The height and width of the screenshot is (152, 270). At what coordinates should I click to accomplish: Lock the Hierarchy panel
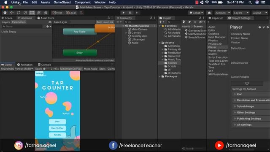[x=151, y=18]
